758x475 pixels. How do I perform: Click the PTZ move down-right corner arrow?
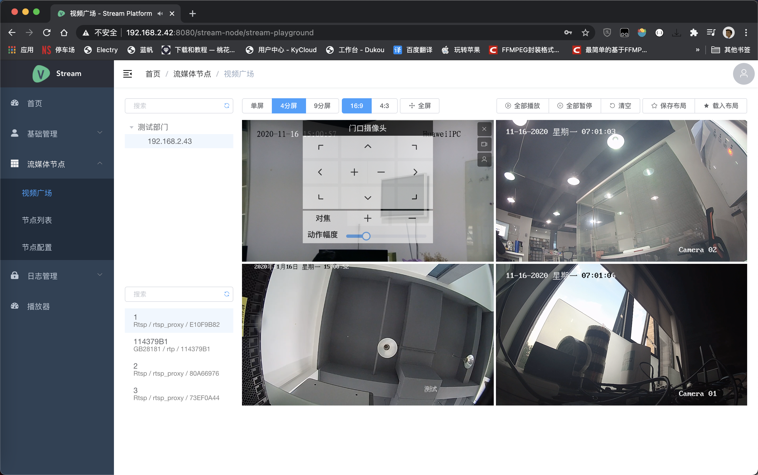coord(414,197)
